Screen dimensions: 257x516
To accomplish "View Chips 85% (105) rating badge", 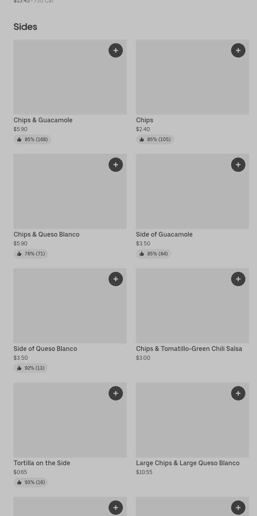I will click(x=155, y=139).
